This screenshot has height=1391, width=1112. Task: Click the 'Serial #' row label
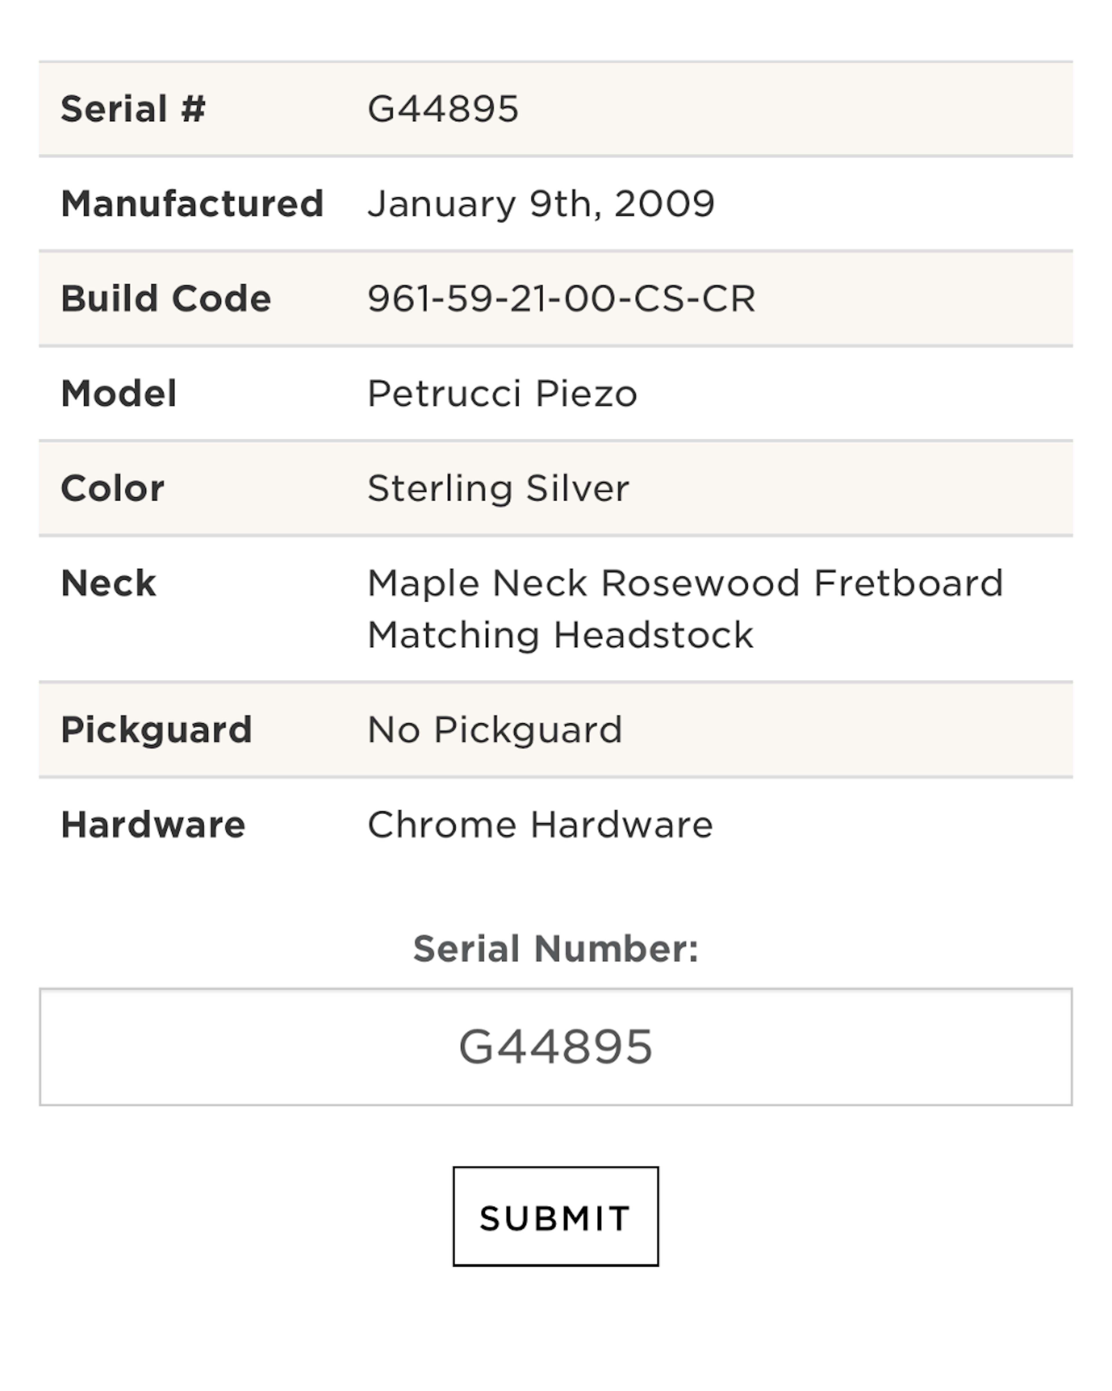(133, 108)
